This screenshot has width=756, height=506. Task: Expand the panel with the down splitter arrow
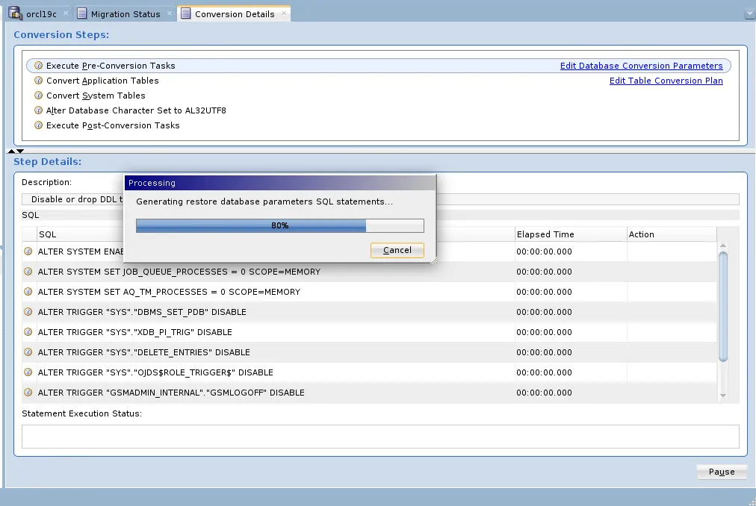click(20, 151)
